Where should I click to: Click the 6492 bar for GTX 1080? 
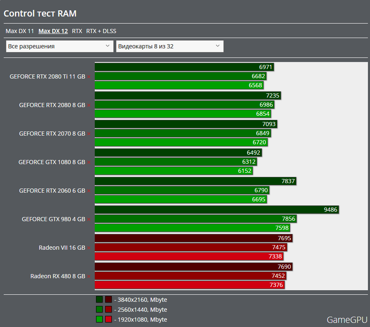pos(178,153)
